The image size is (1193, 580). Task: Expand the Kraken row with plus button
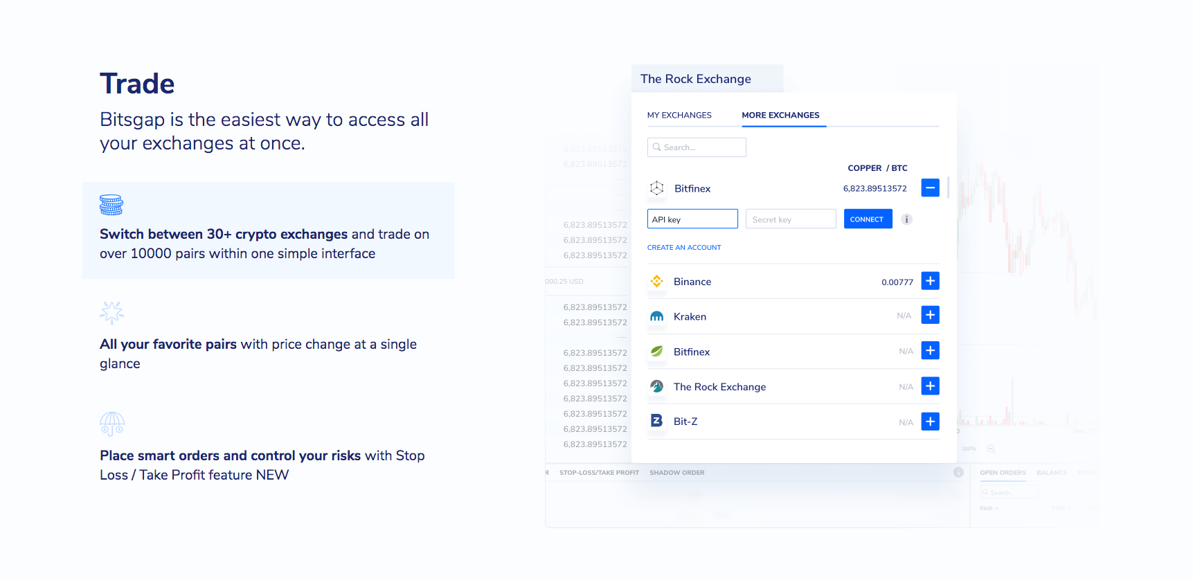(x=931, y=315)
